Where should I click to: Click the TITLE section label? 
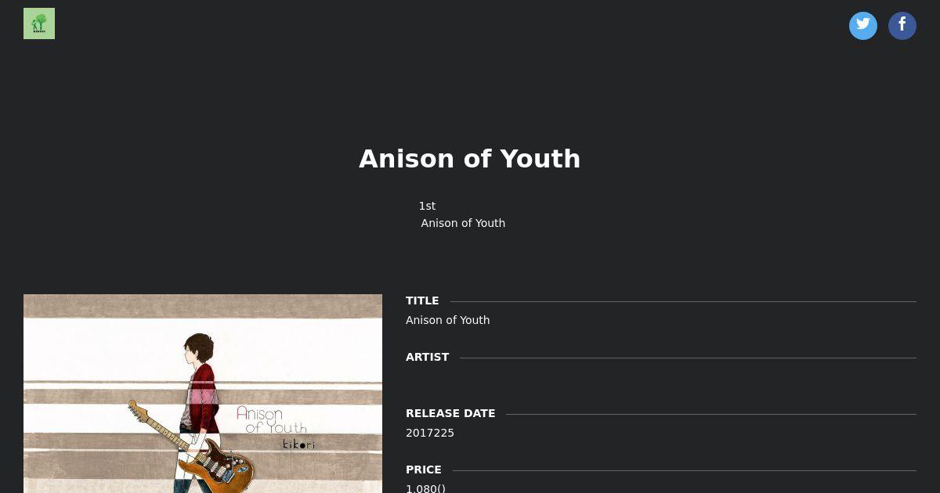[x=422, y=300]
